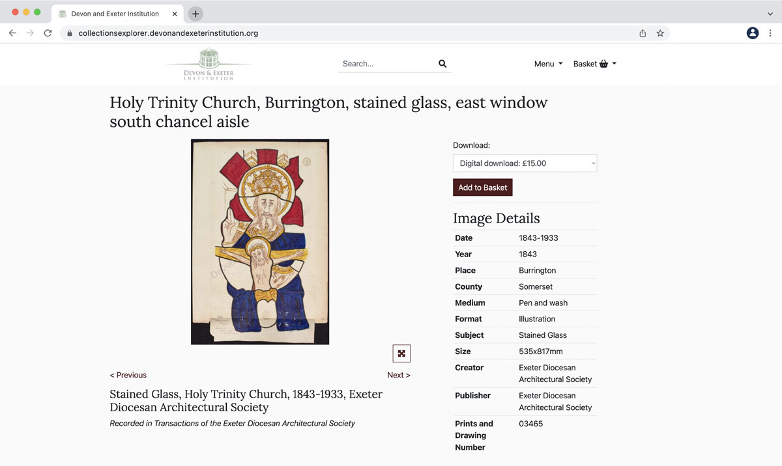Click the Place value Burrington
Image resolution: width=782 pixels, height=466 pixels.
point(538,271)
